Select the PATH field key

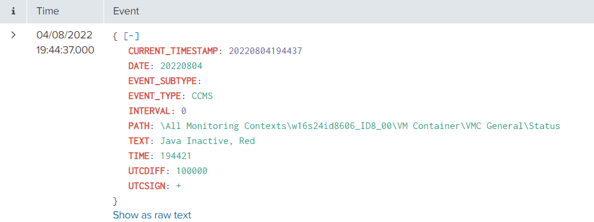tap(140, 126)
